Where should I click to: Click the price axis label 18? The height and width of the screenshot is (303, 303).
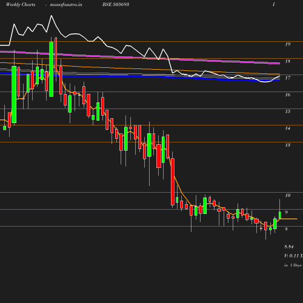point(288,61)
